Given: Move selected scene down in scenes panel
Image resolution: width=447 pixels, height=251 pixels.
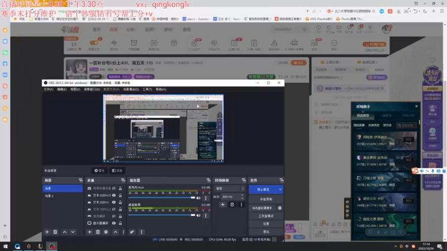Looking at the screenshot, I should click(73, 232).
